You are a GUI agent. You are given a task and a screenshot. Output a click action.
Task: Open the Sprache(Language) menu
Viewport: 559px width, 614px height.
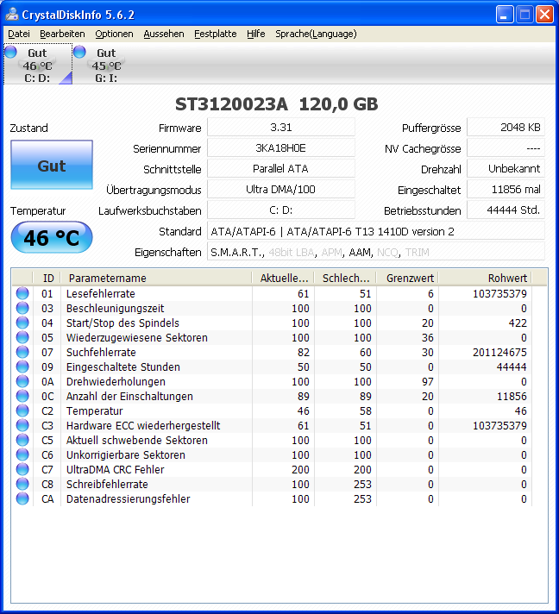point(316,34)
